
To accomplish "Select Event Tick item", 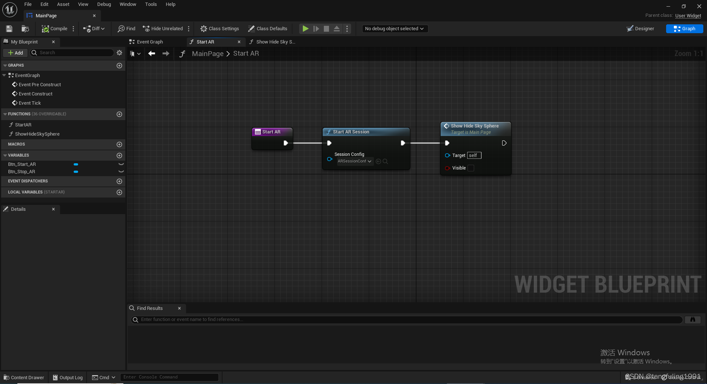I will (x=29, y=103).
